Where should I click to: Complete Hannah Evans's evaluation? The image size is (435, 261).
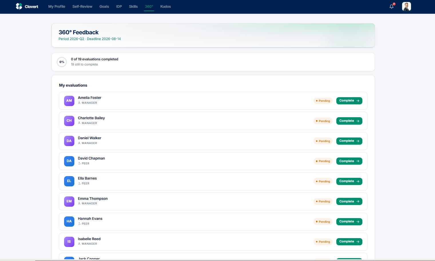[x=349, y=222]
